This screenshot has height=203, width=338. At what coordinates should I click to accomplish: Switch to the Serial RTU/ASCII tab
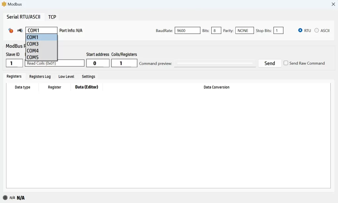(23, 17)
